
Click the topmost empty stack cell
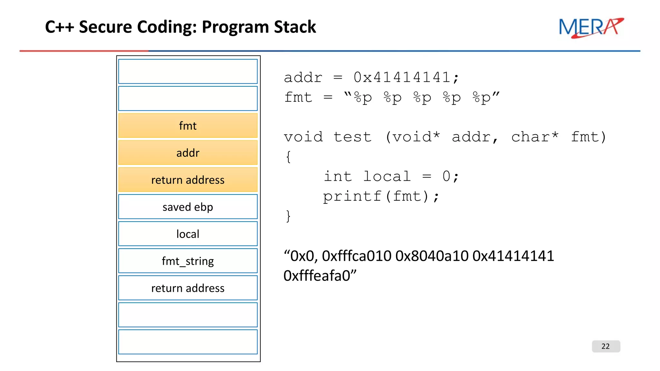(x=188, y=71)
